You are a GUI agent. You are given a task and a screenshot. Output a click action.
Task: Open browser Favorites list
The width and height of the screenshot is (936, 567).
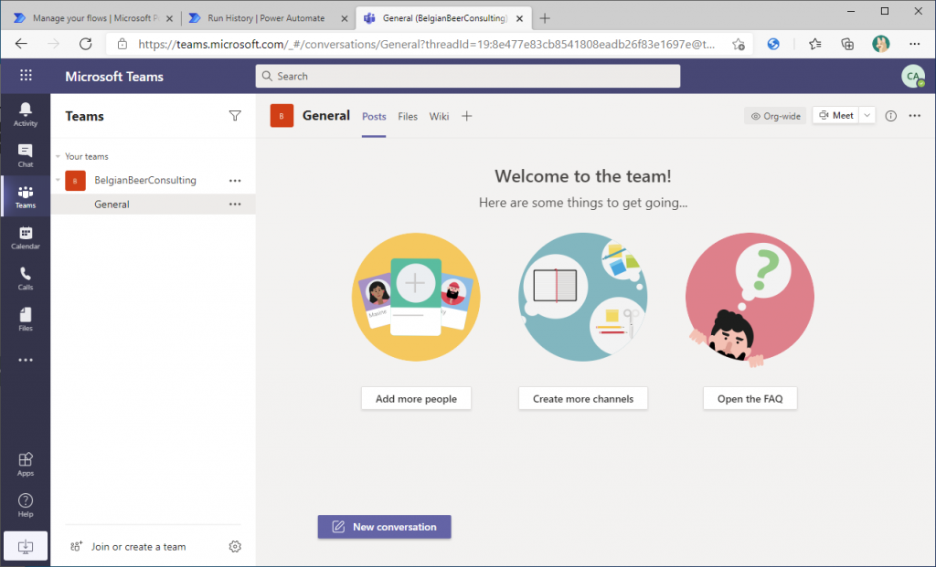814,44
